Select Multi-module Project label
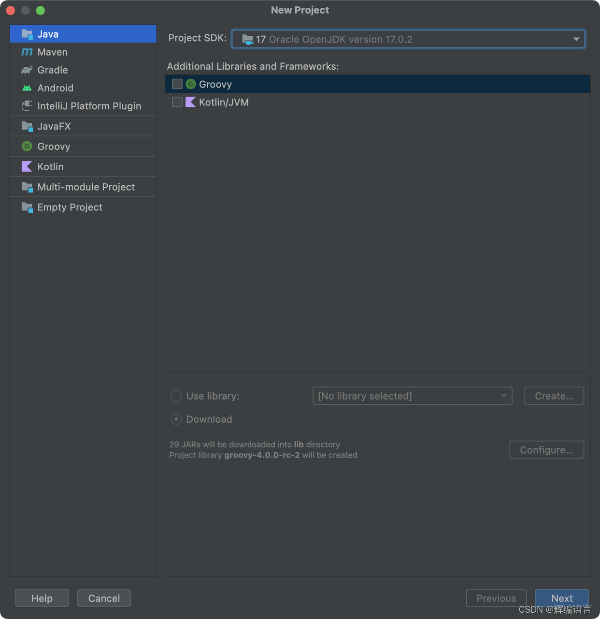Image resolution: width=600 pixels, height=619 pixels. (86, 187)
